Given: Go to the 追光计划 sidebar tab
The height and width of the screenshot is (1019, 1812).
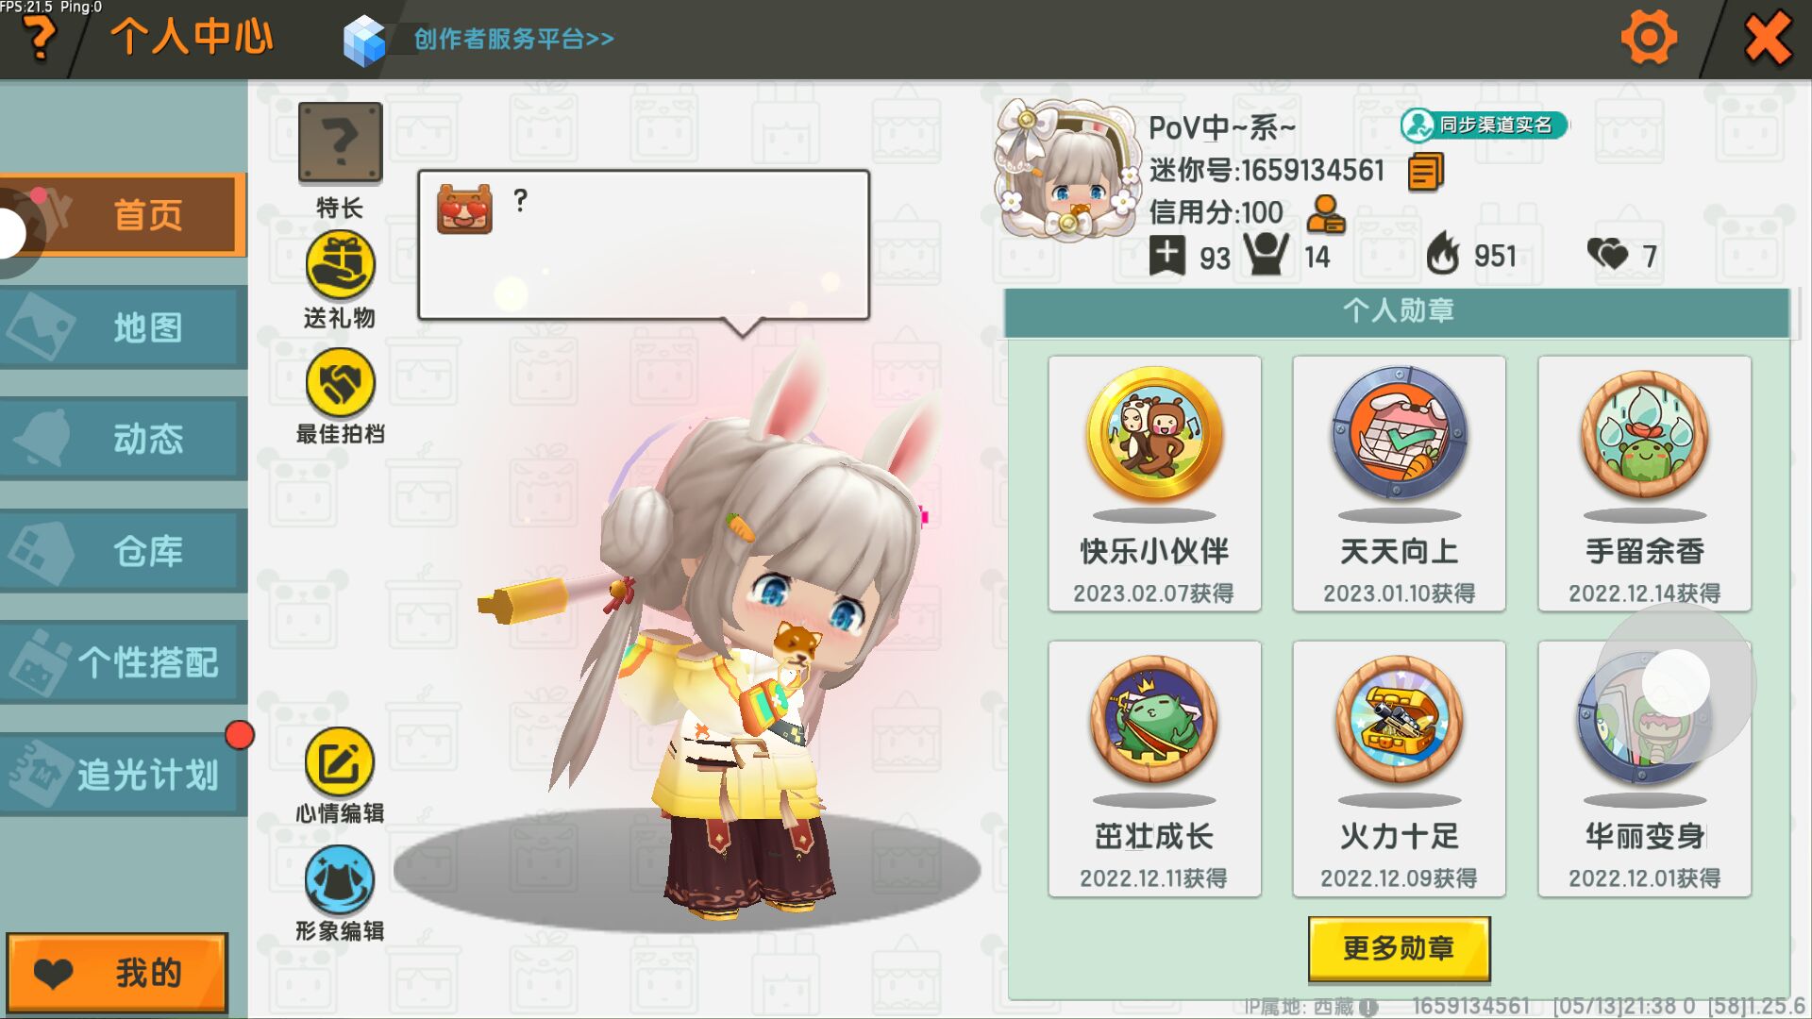Looking at the screenshot, I should [x=124, y=775].
